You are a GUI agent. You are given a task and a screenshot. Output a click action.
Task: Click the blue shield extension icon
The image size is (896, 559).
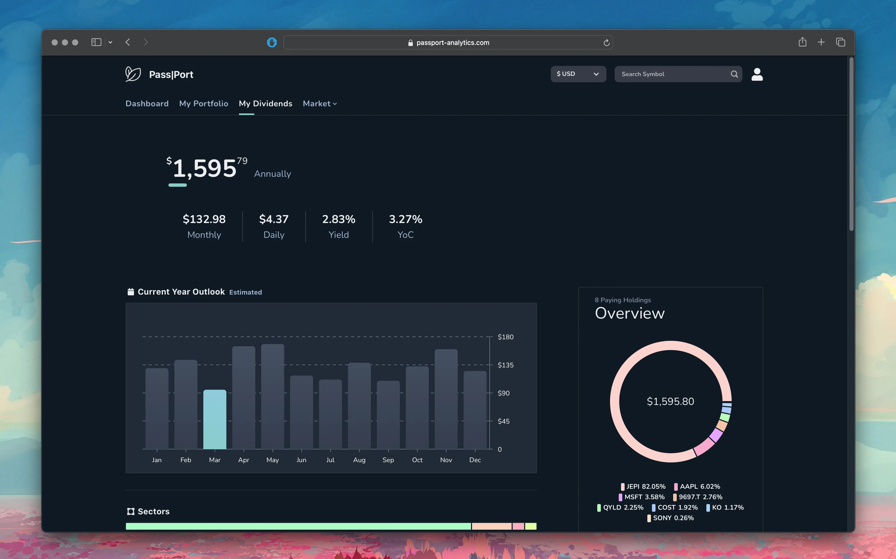coord(272,42)
